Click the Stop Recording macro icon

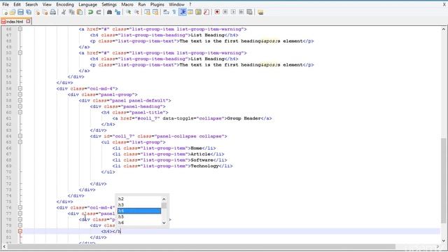point(225,13)
